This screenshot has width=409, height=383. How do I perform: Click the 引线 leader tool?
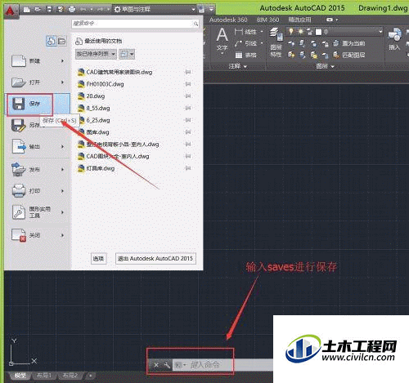(246, 43)
